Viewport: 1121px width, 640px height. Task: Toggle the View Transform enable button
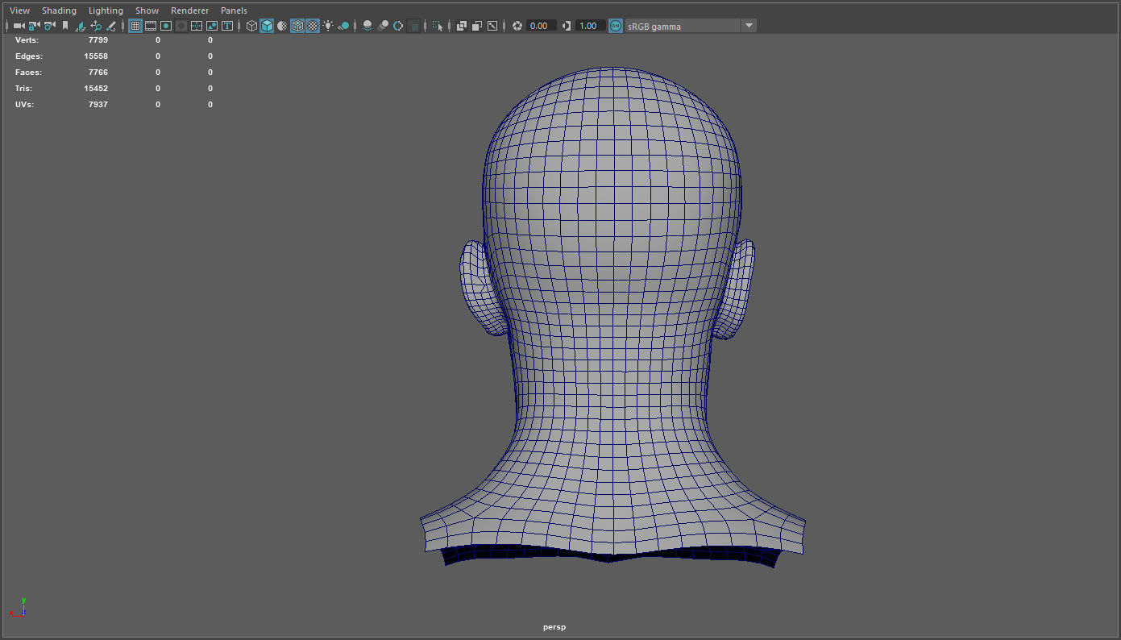(x=616, y=26)
